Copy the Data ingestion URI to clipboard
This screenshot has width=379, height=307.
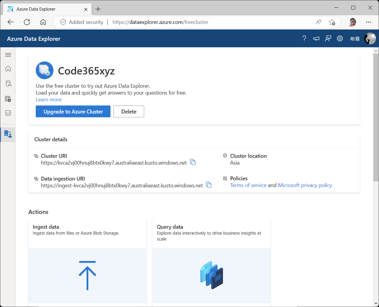click(209, 185)
